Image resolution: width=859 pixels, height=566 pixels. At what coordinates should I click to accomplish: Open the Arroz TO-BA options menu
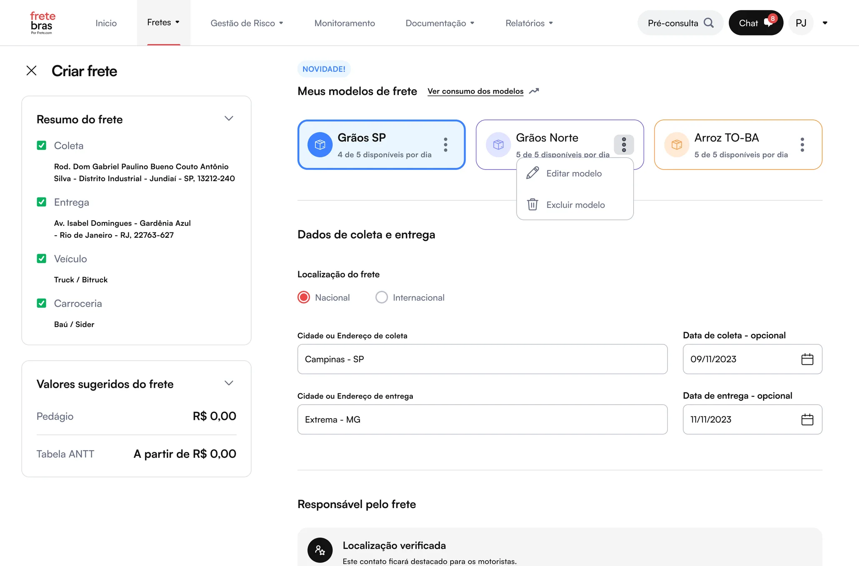pos(802,145)
